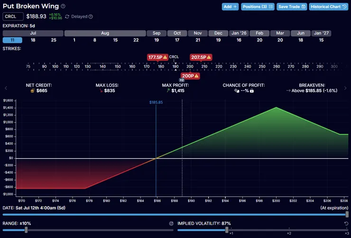The height and width of the screenshot is (238, 351).
Task: Select the Jul 18 expiration date
Action: (33, 40)
